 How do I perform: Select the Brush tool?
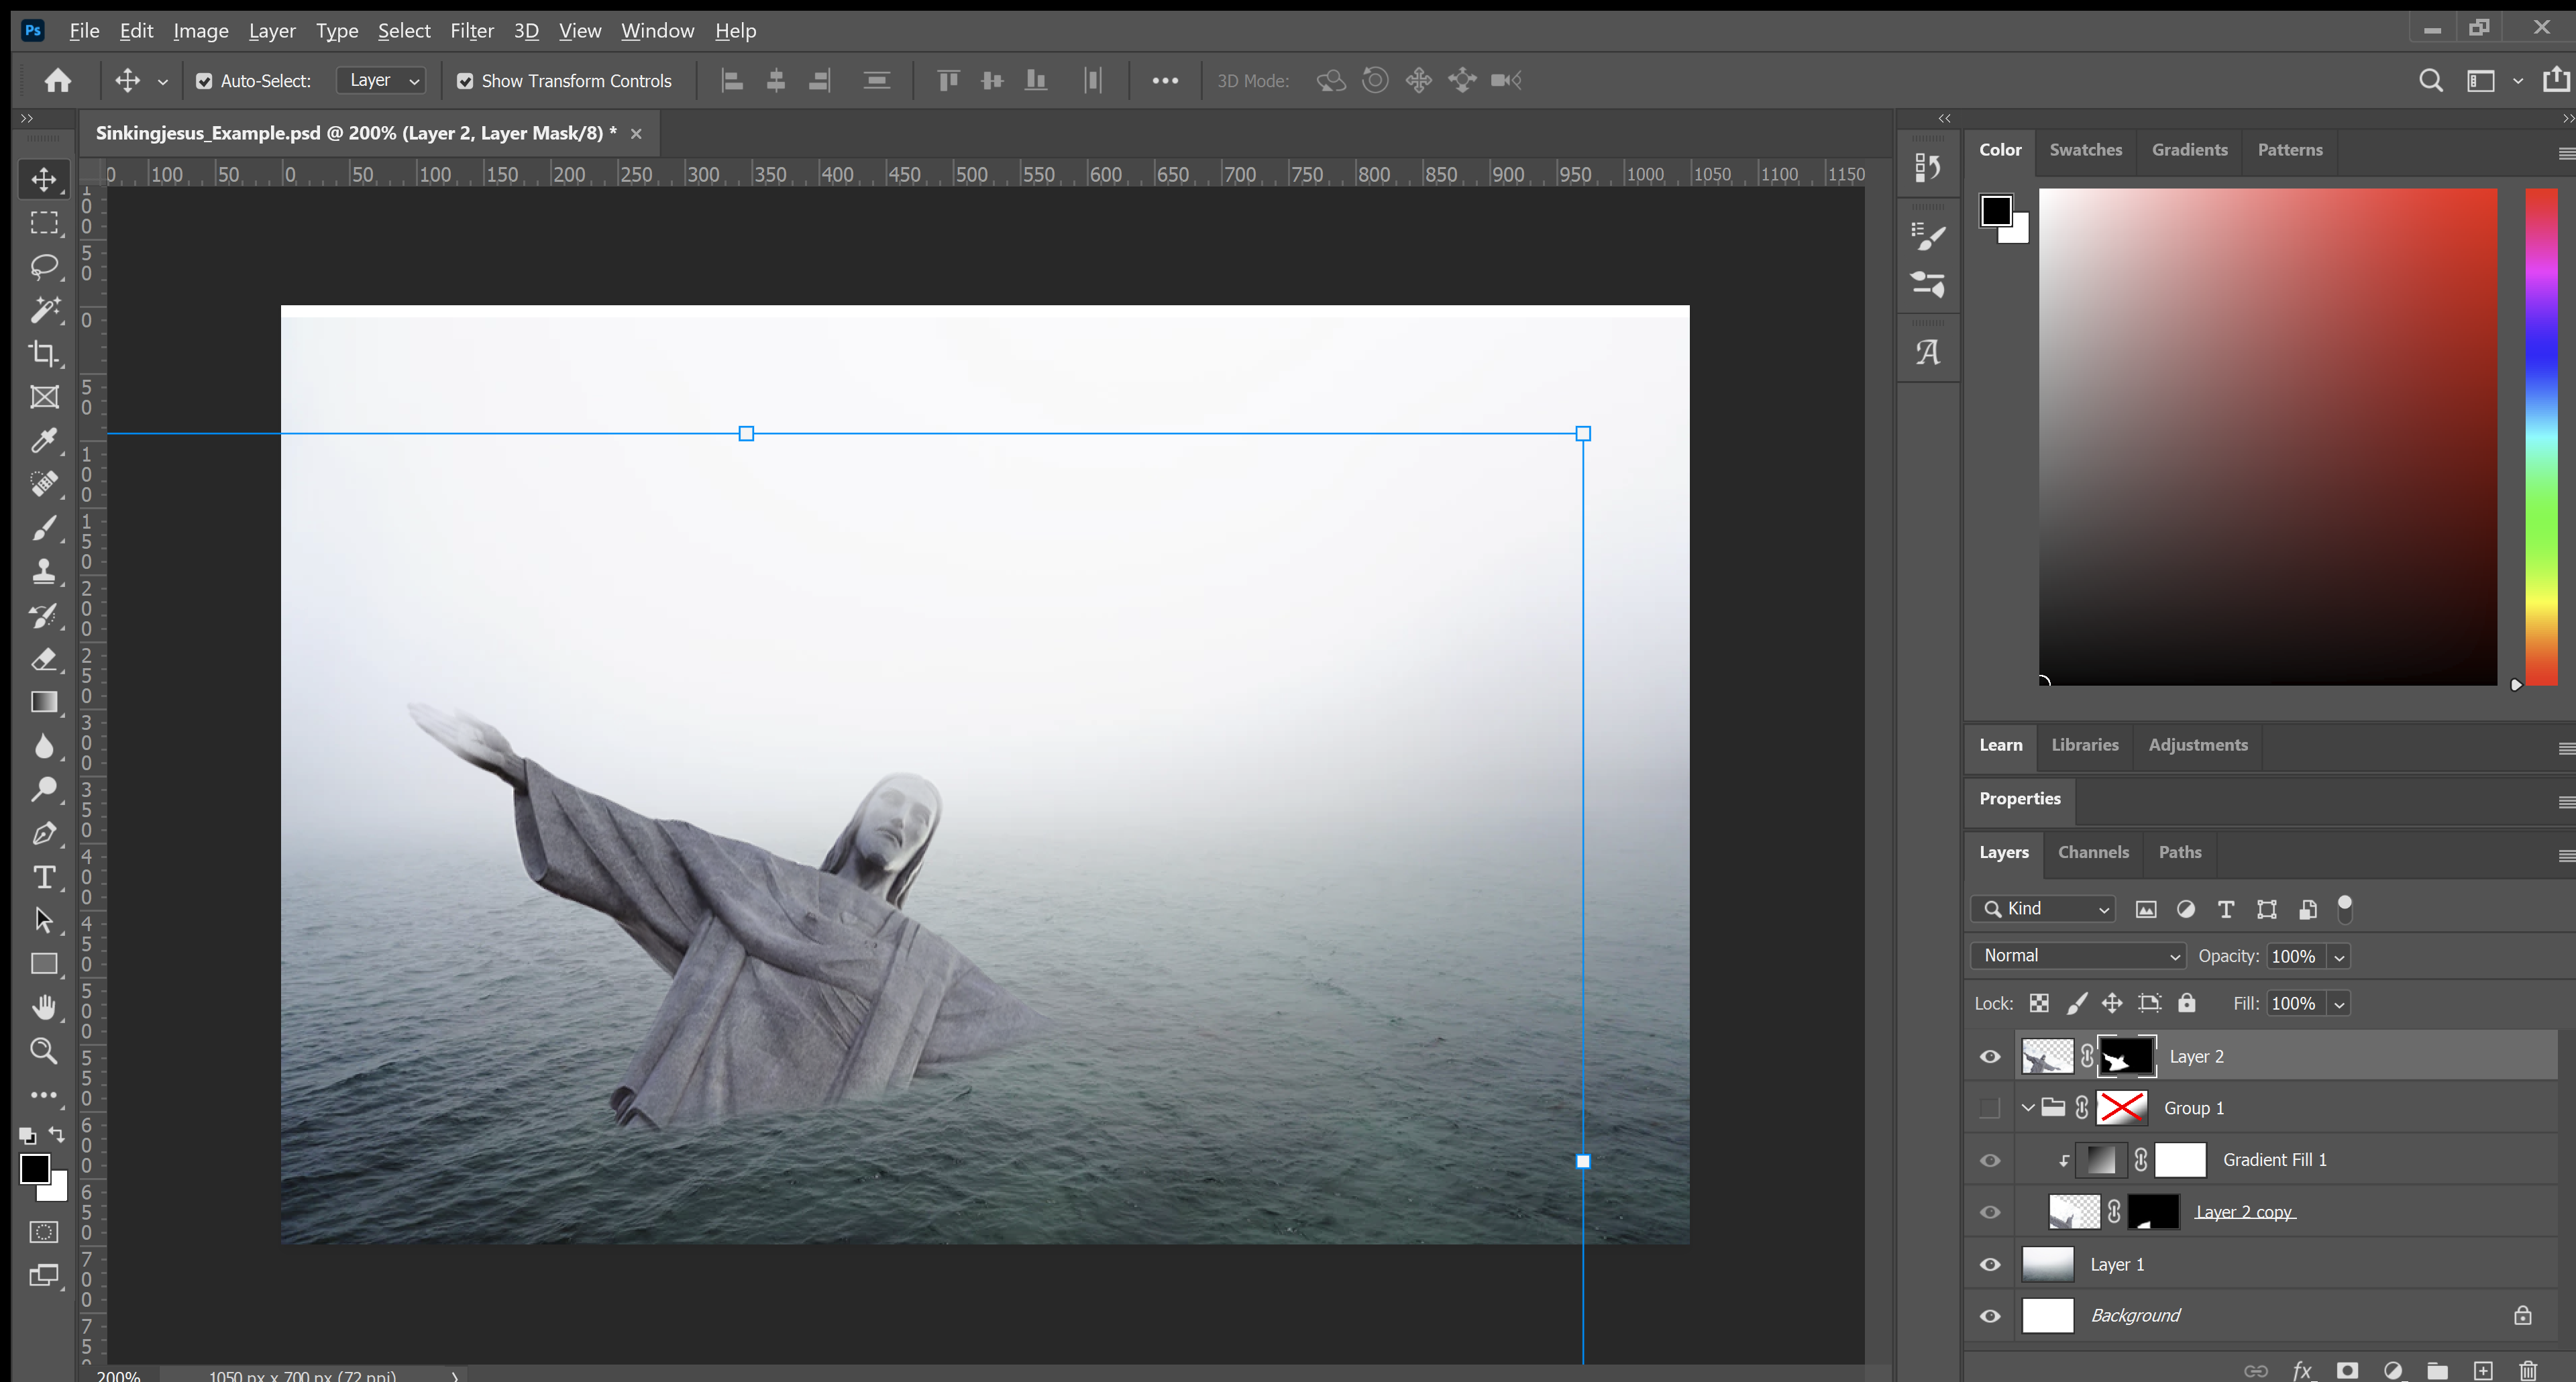pos(44,528)
